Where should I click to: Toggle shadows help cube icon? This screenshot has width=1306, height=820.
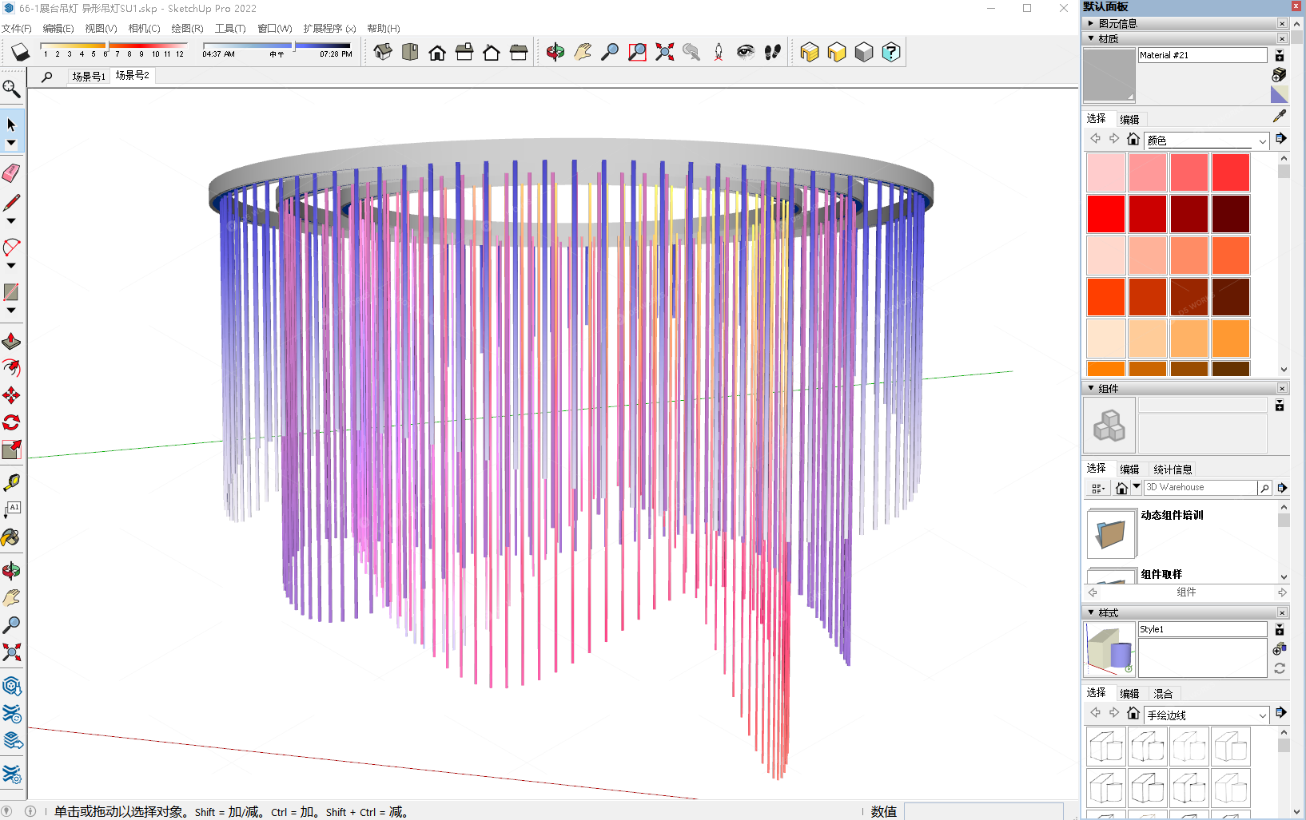[891, 53]
